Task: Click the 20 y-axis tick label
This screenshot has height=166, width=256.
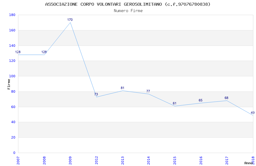Action: pyautogui.click(x=13, y=137)
